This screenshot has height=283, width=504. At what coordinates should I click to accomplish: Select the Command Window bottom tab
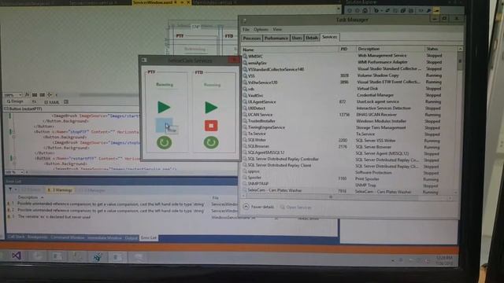[68, 237]
